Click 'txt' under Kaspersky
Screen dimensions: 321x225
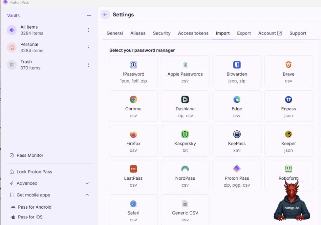tap(185, 151)
